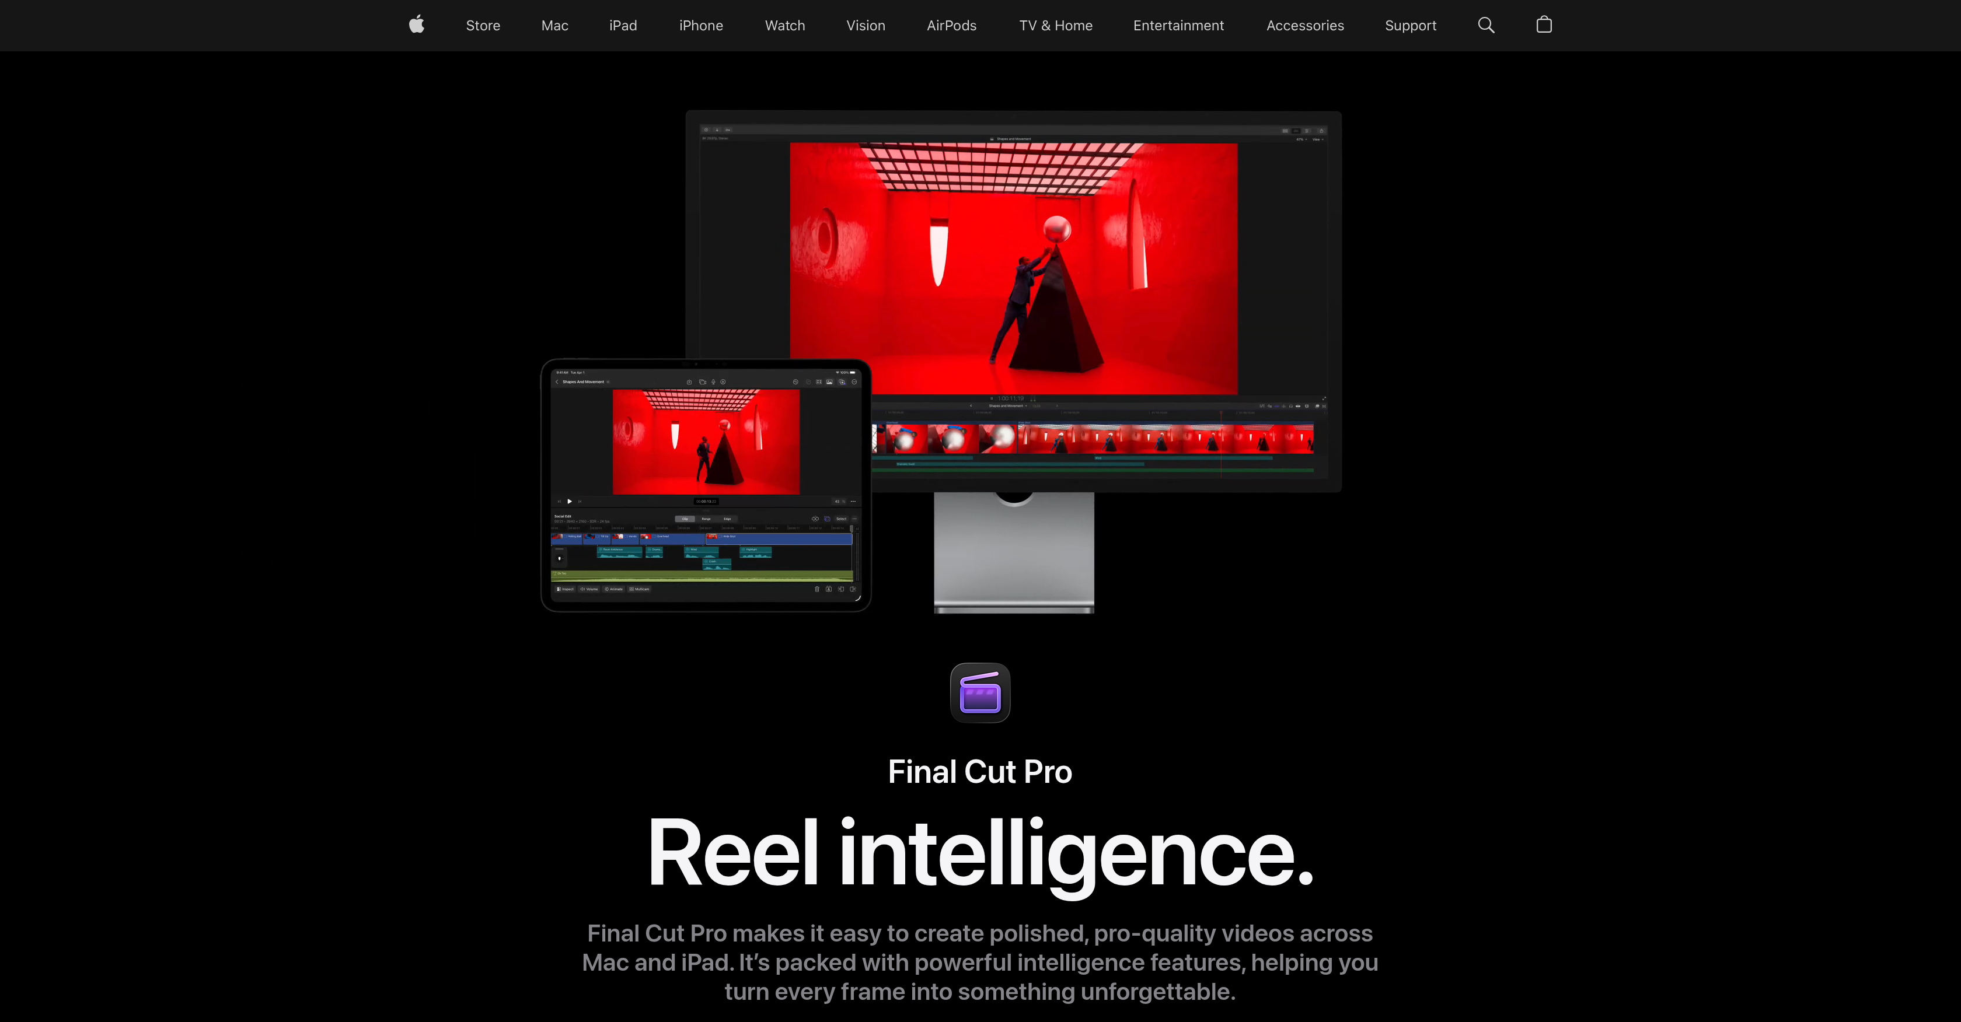Open the Vision menu item
1961x1022 pixels.
(866, 25)
